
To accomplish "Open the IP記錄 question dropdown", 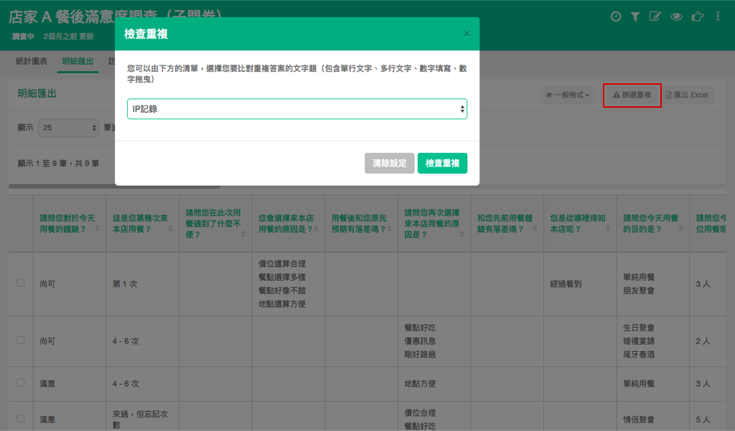I will coord(297,108).
